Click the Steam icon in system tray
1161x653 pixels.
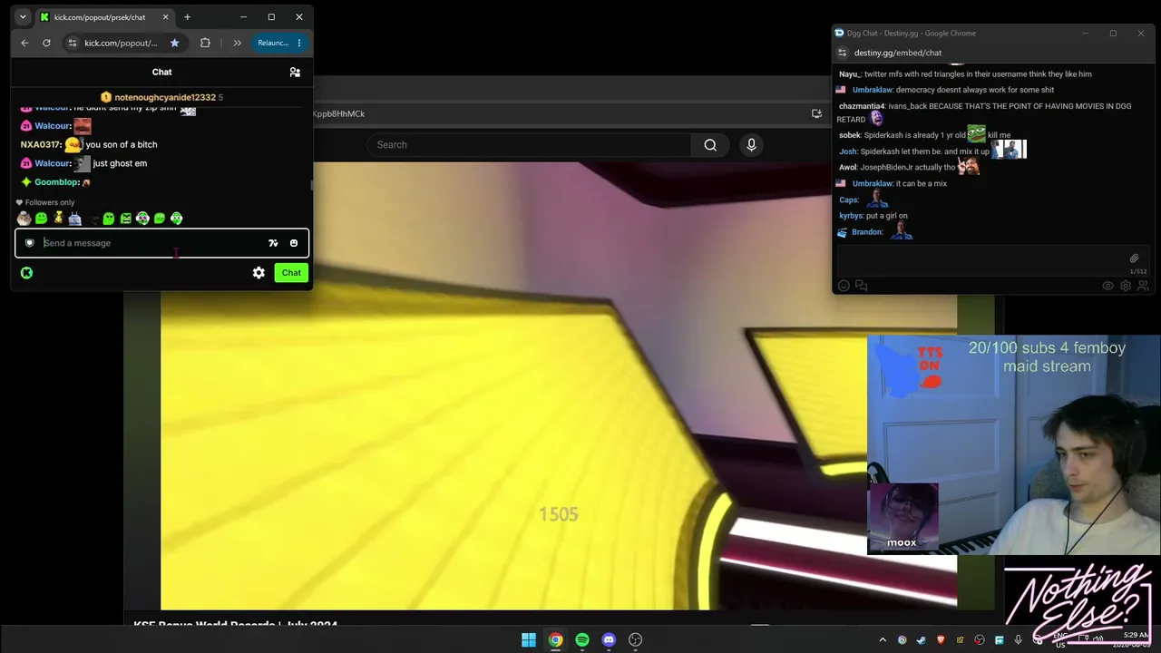tap(922, 640)
